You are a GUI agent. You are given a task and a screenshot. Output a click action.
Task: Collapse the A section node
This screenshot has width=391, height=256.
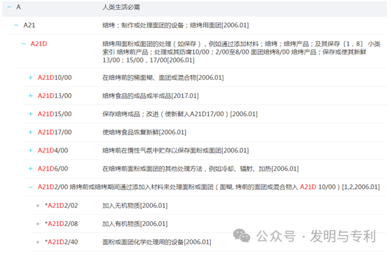point(9,7)
